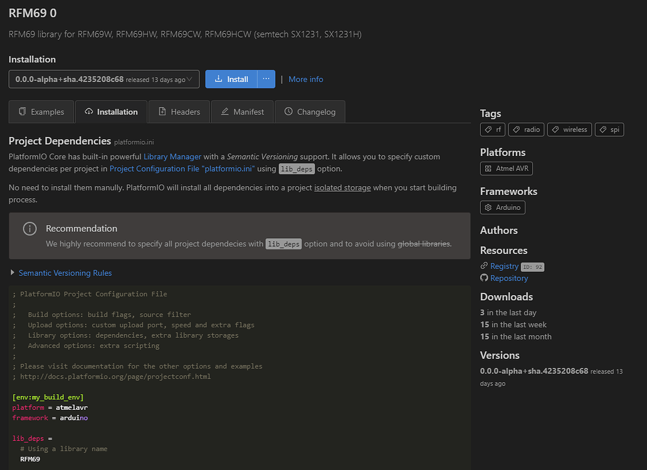Switch to the Headers tab
647x470 pixels.
(179, 112)
